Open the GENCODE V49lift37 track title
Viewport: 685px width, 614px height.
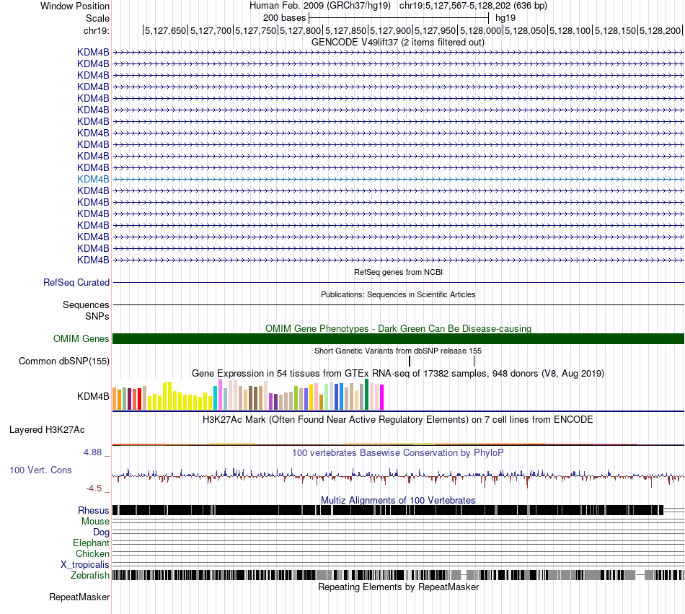pyautogui.click(x=397, y=43)
